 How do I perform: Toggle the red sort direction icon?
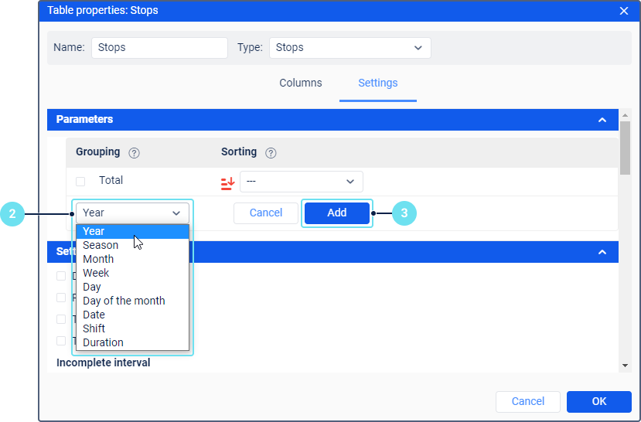[x=227, y=183]
